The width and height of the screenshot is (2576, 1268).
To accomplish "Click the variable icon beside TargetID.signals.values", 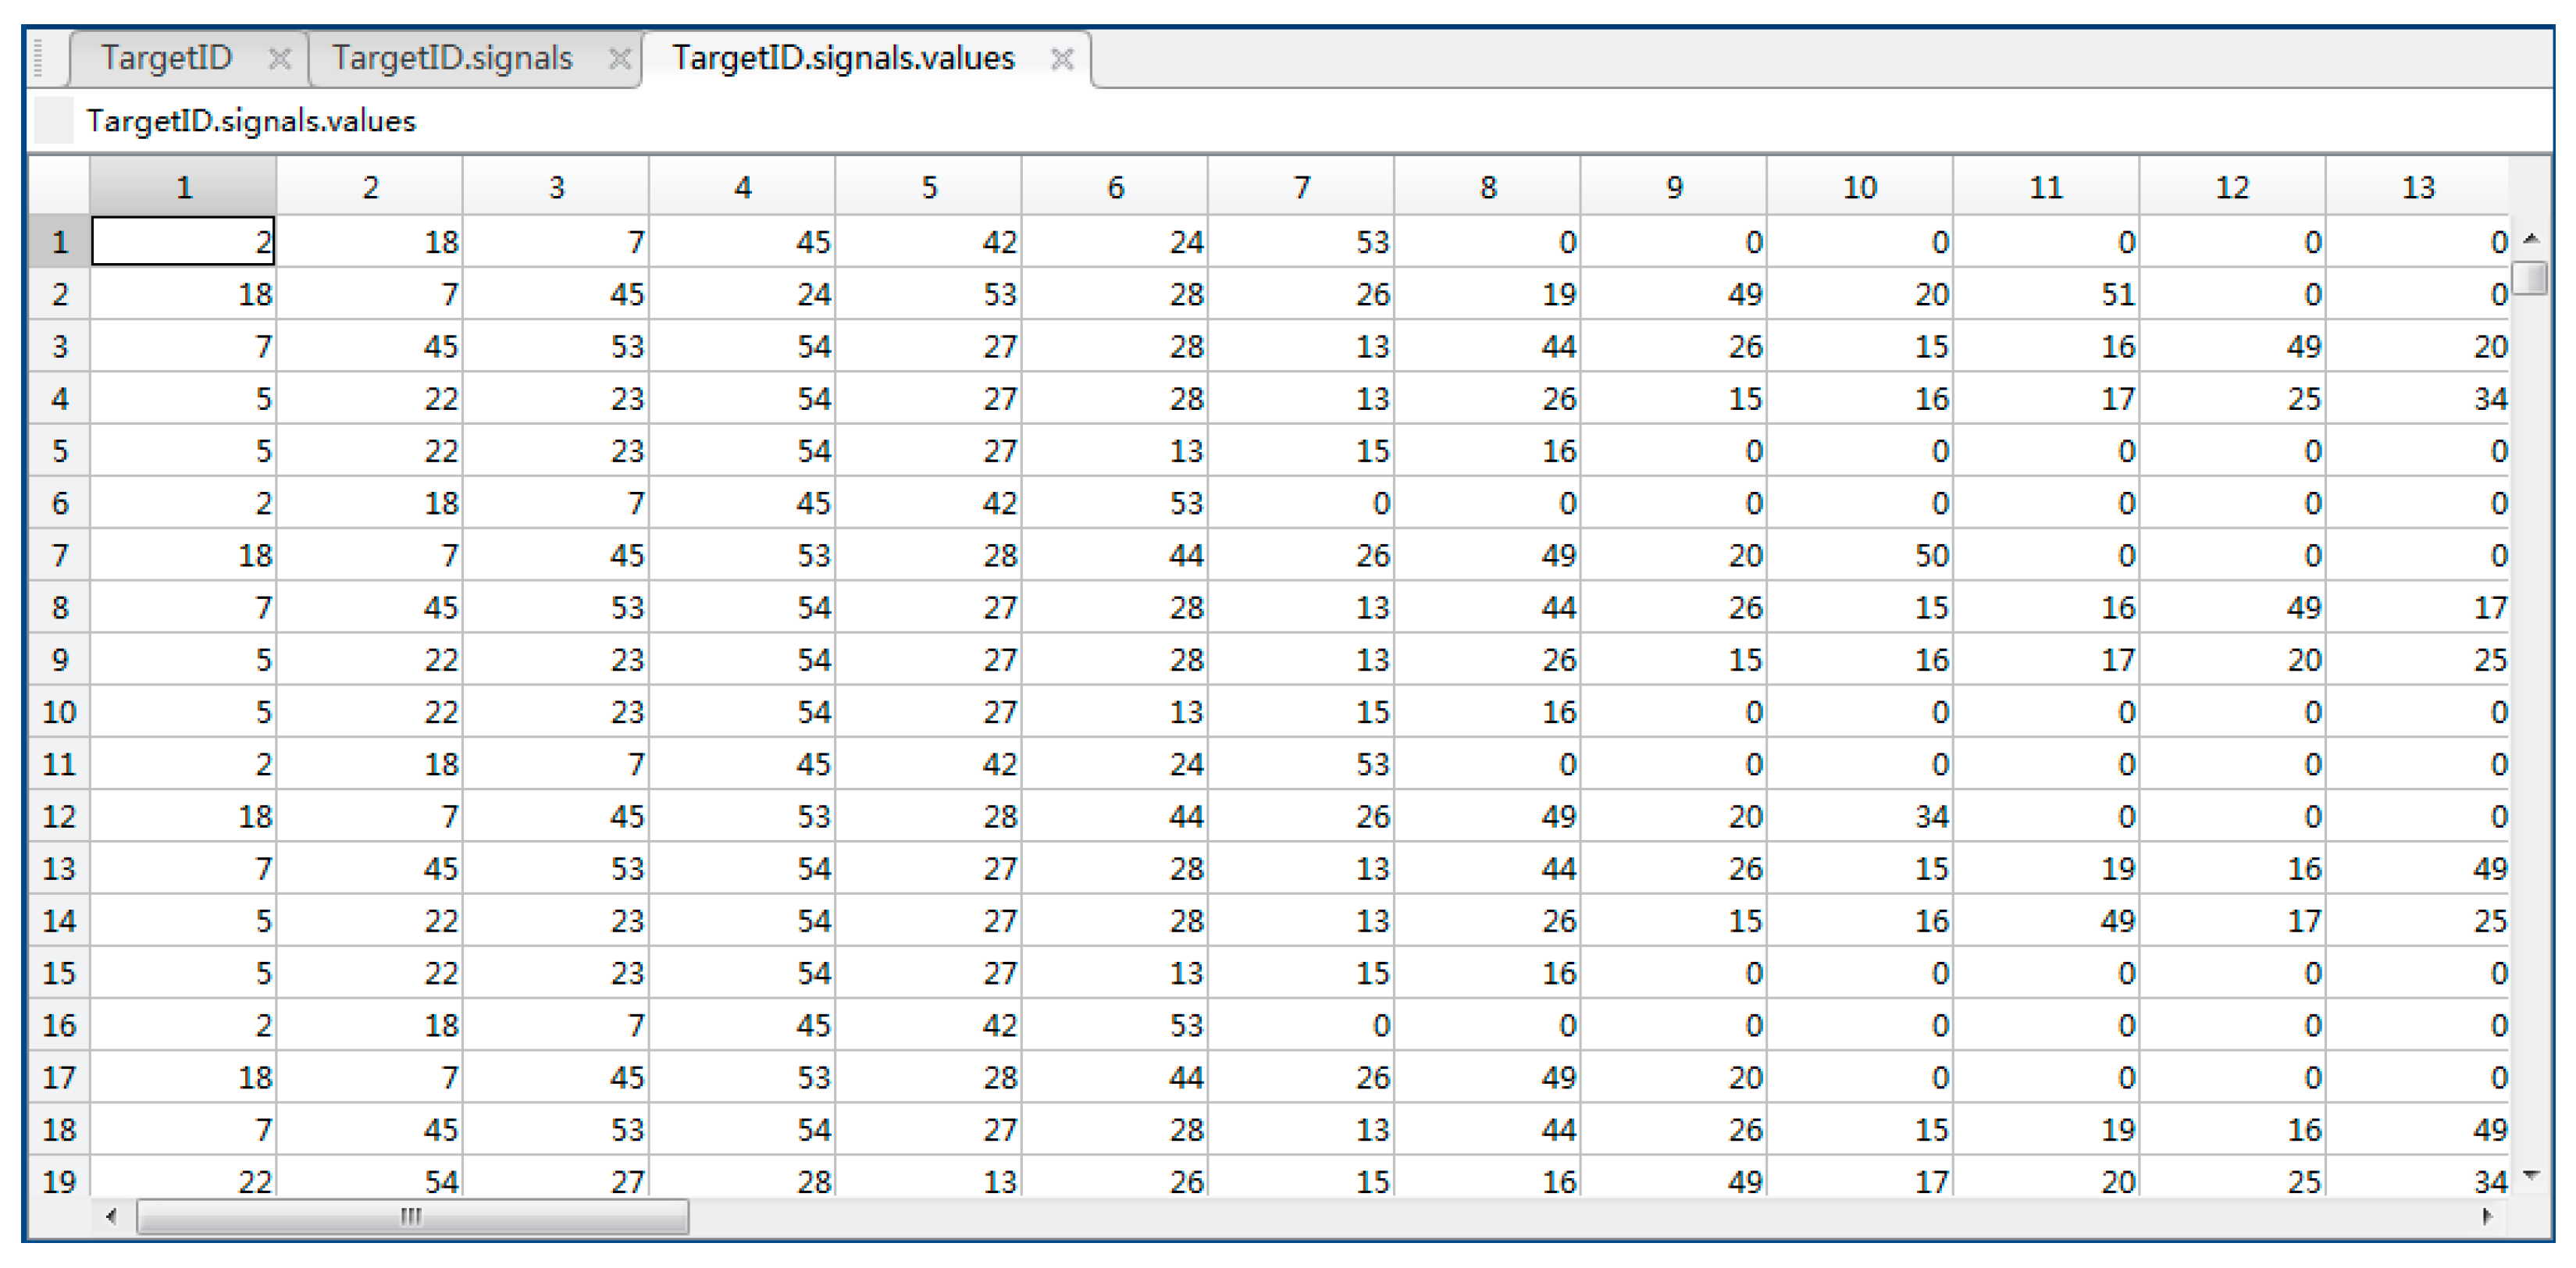I will coord(53,121).
